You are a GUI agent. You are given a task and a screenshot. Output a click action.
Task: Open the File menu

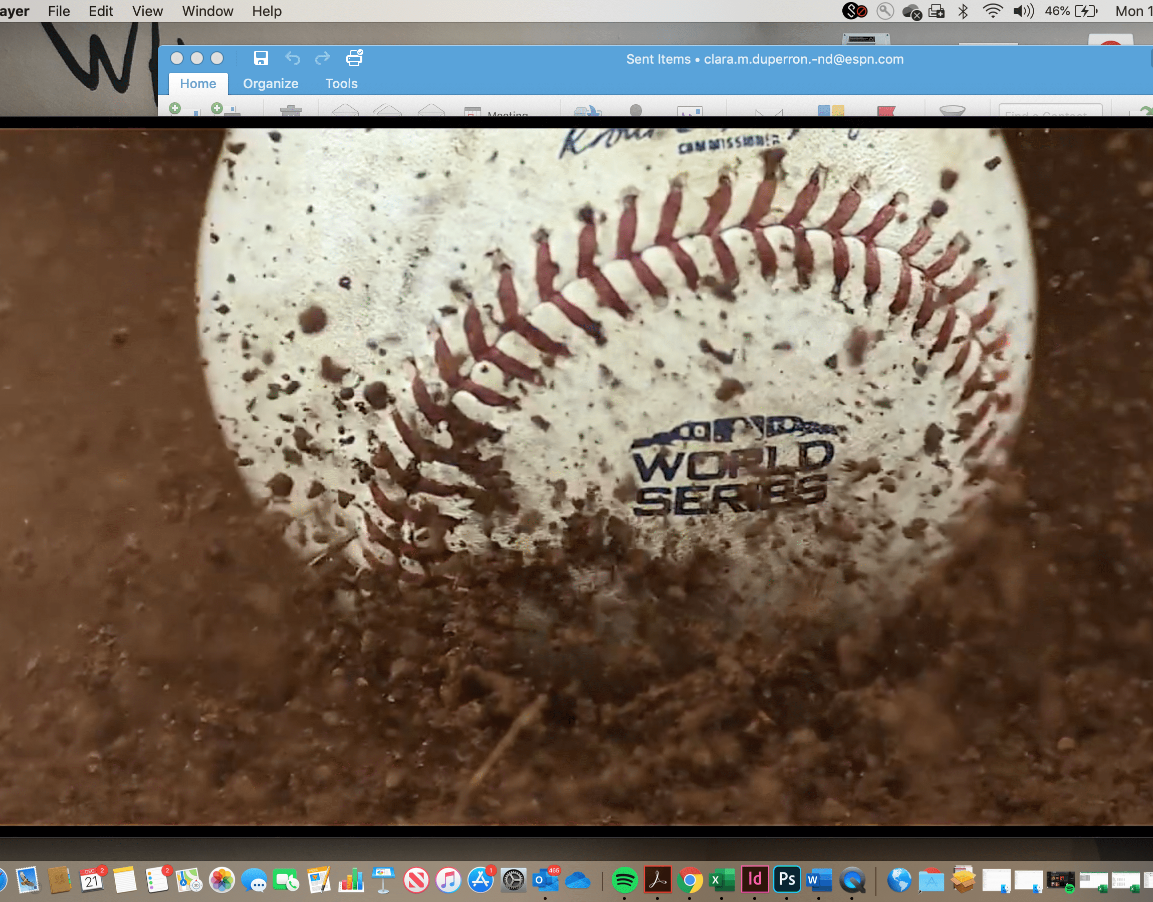click(59, 11)
